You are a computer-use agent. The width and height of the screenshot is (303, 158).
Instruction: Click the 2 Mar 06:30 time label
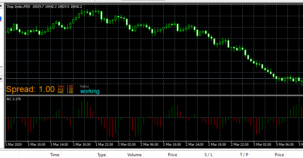click(149, 145)
